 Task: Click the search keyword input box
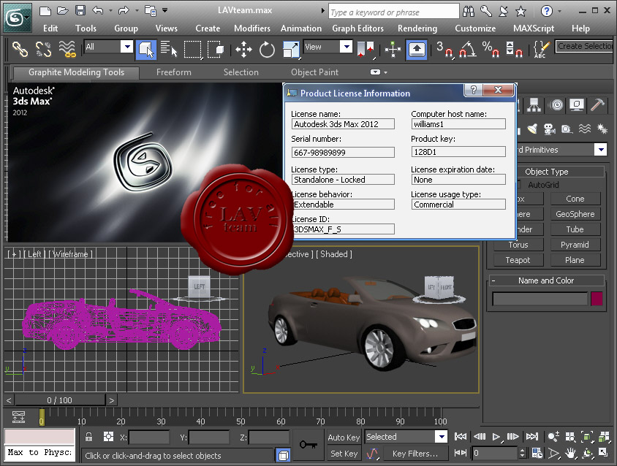394,12
